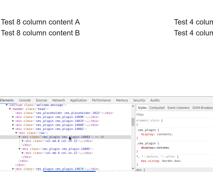213x172 pixels.
Task: Expand the col-md-4 col-xs-12 div
Action: 23,153
